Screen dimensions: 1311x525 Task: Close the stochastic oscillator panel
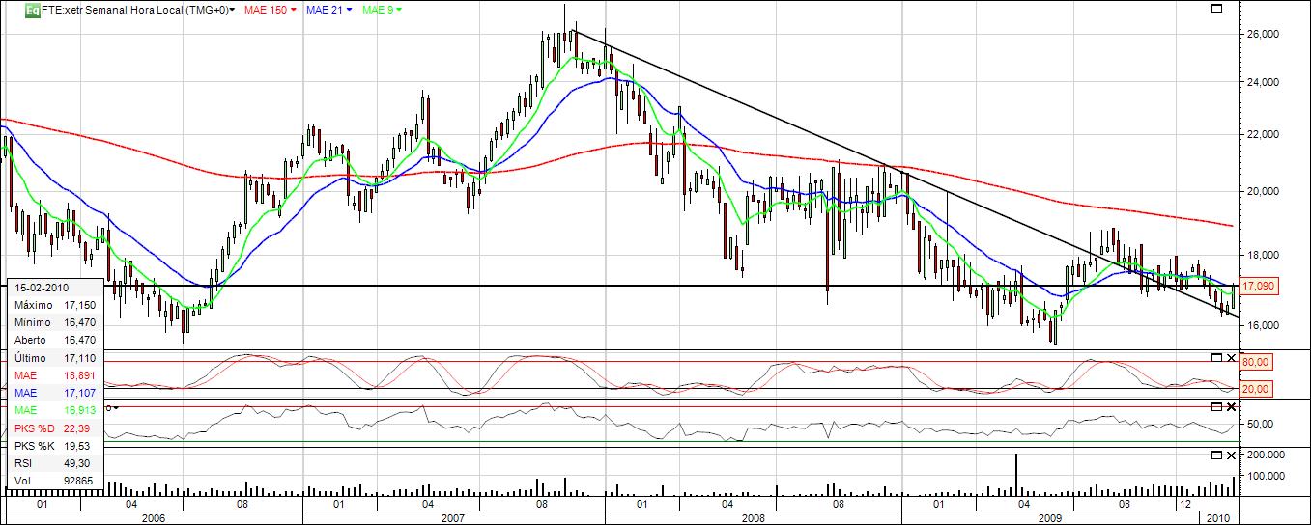coord(1230,357)
